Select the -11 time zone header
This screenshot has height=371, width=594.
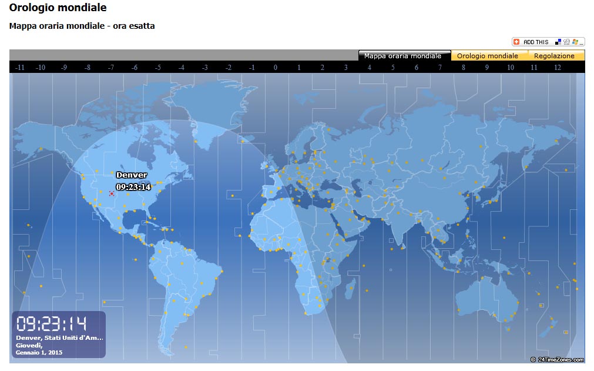point(19,68)
